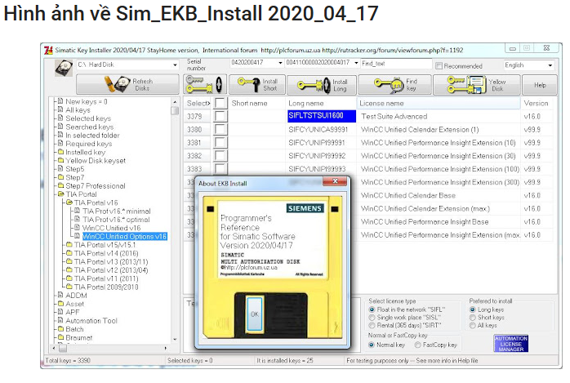Select New keys = 0 tree item
Viewport: 570px width, 383px height.
[x=87, y=101]
